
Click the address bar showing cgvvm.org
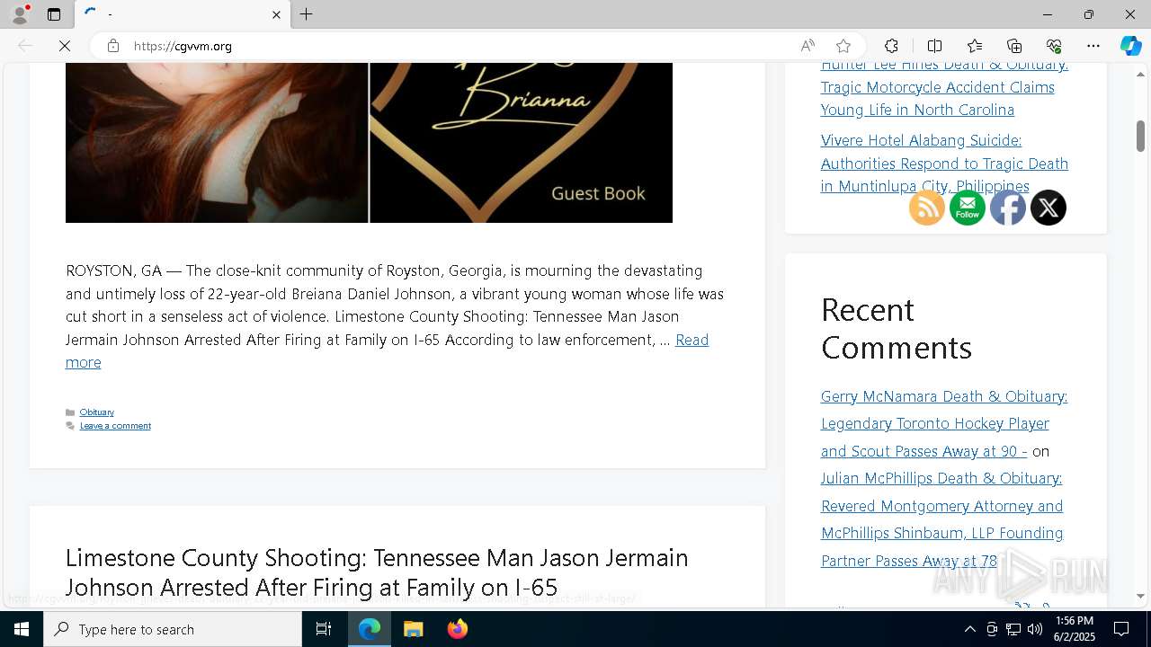pos(459,46)
